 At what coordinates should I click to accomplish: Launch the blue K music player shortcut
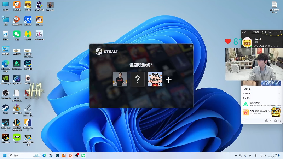(28, 20)
